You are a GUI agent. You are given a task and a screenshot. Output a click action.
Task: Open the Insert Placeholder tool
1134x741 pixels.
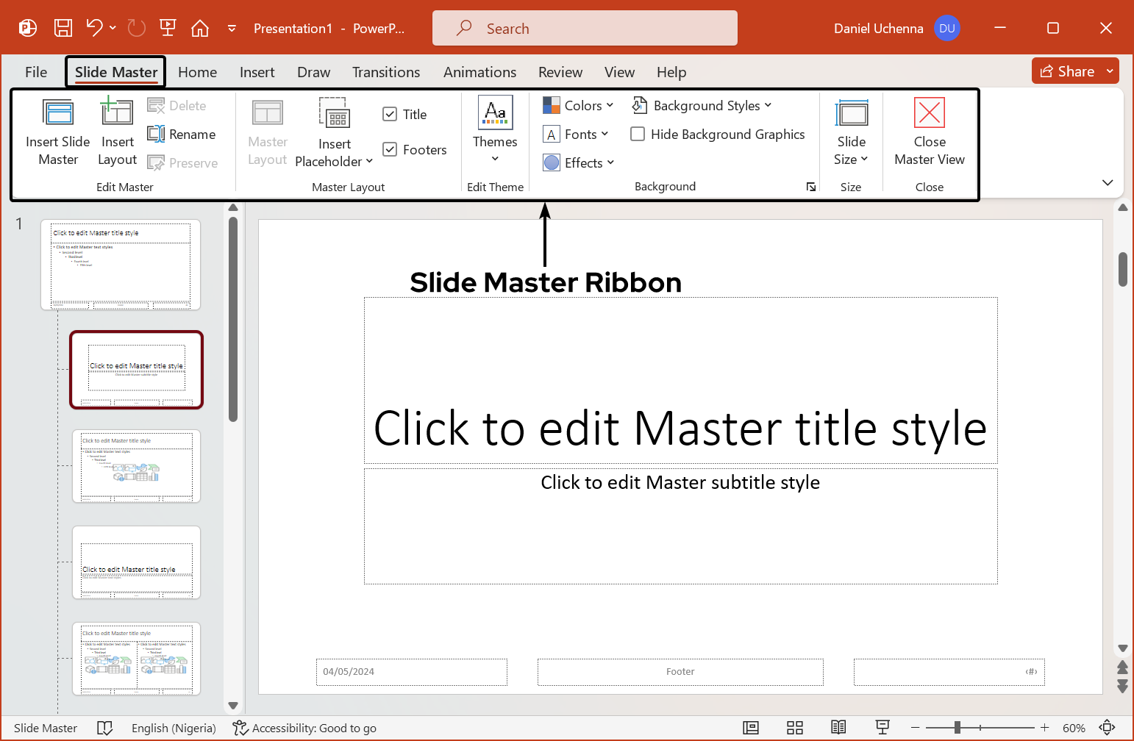(x=335, y=132)
